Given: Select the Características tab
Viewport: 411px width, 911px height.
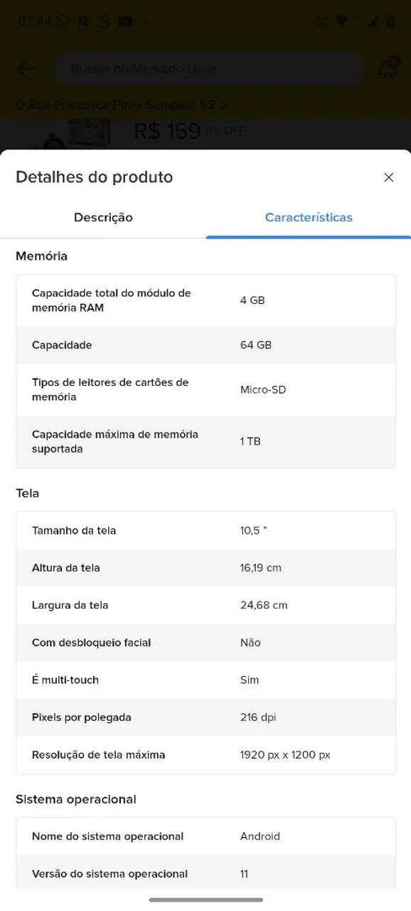Looking at the screenshot, I should pos(309,218).
